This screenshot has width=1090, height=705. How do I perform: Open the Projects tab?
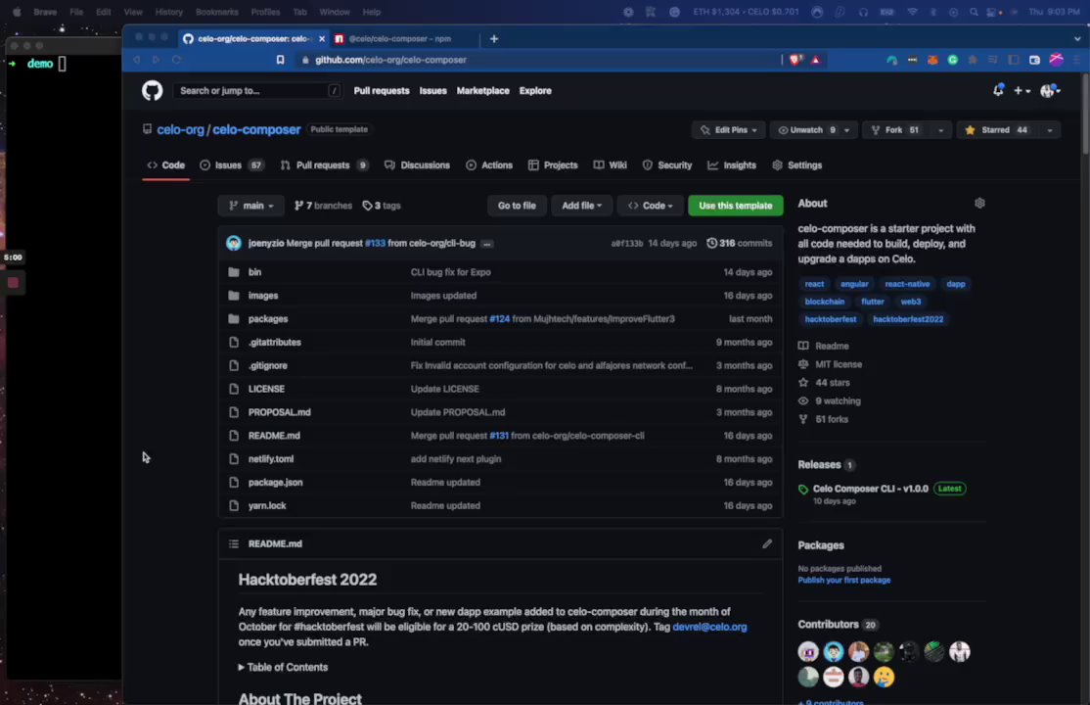[553, 164]
